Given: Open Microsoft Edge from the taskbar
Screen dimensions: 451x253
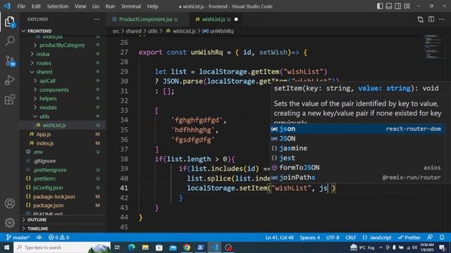Looking at the screenshot, I should [x=132, y=247].
